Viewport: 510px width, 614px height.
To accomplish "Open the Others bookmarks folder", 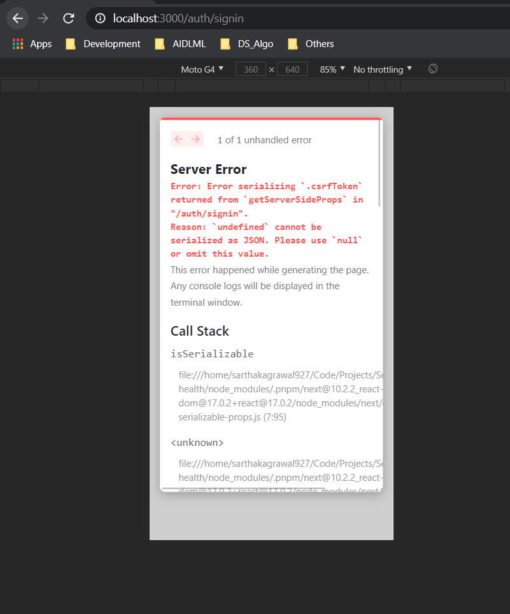I will [x=318, y=43].
